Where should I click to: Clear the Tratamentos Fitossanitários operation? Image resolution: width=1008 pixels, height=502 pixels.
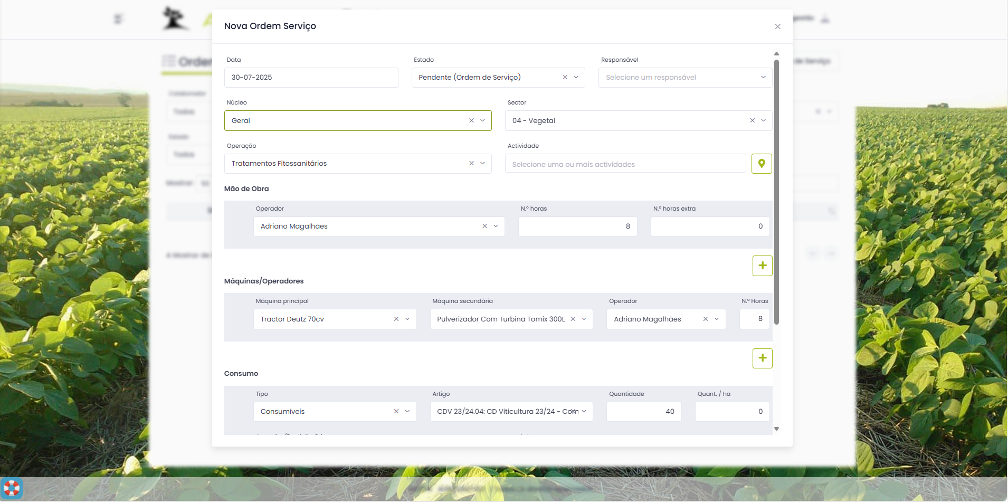(471, 164)
